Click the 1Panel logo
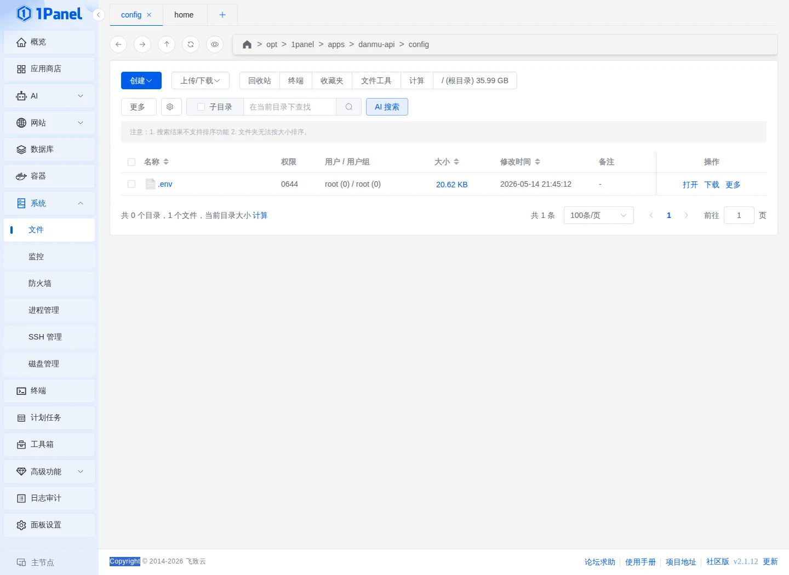Image resolution: width=789 pixels, height=575 pixels. pos(49,14)
